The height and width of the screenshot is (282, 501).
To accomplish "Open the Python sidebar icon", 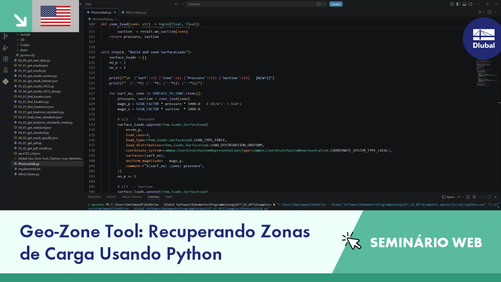I will coord(5,81).
